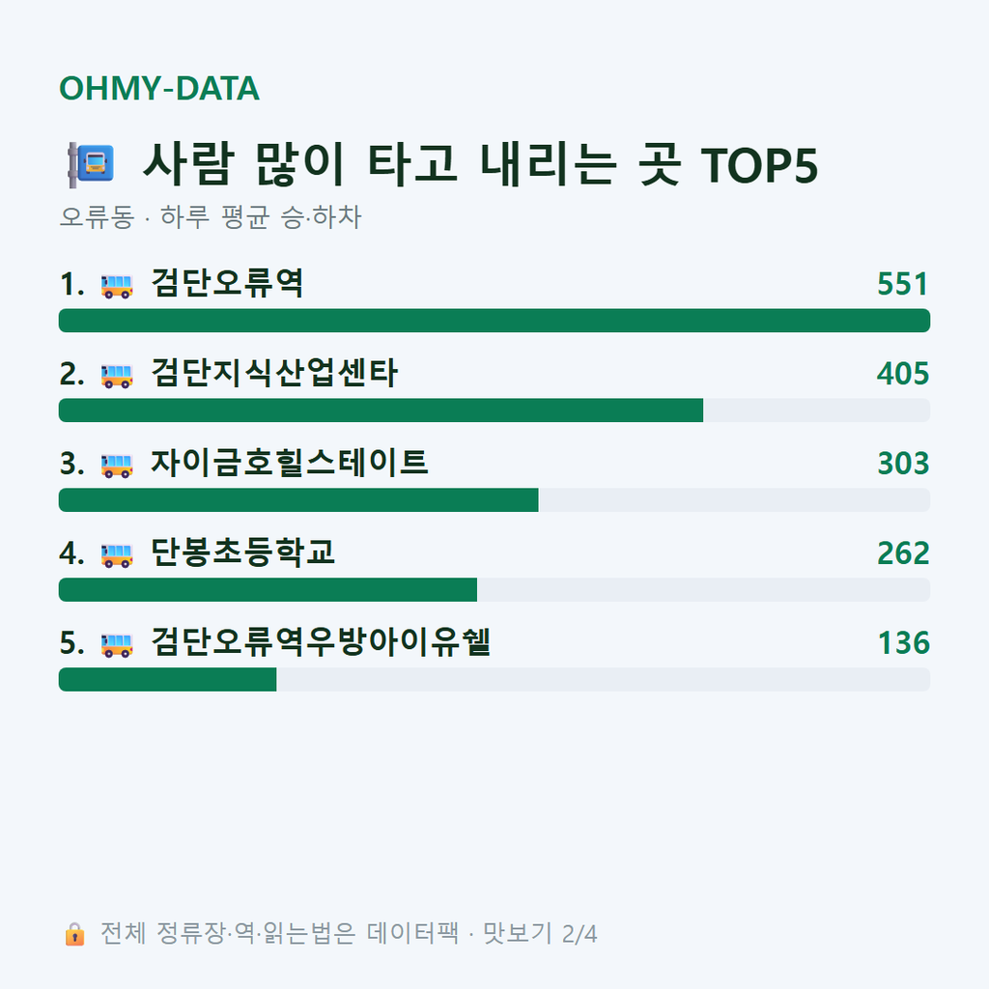
Task: Click the bus icon beside 검단지식산업센타
Action: tap(117, 376)
